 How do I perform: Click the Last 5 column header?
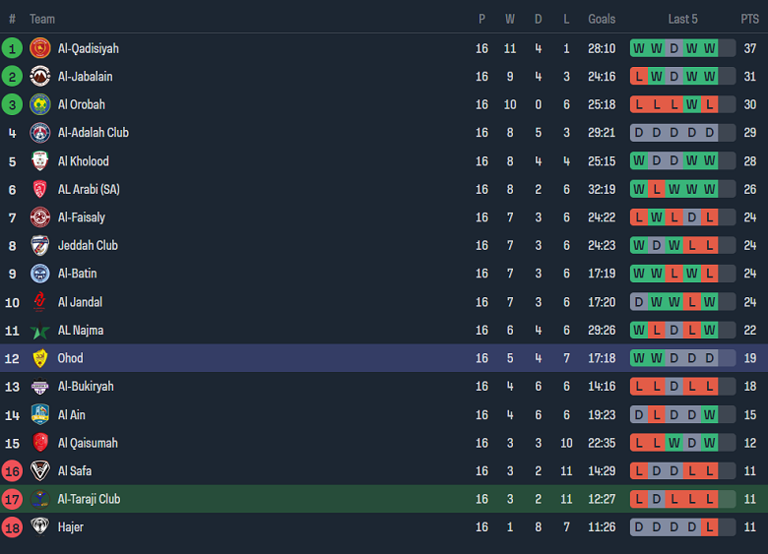coord(682,19)
